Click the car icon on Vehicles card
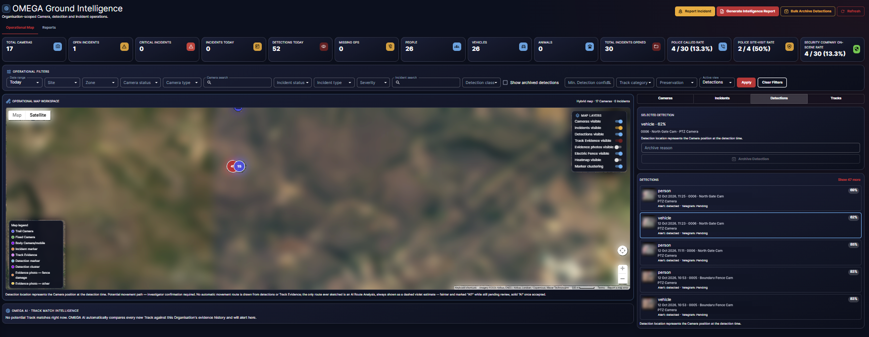 [523, 46]
